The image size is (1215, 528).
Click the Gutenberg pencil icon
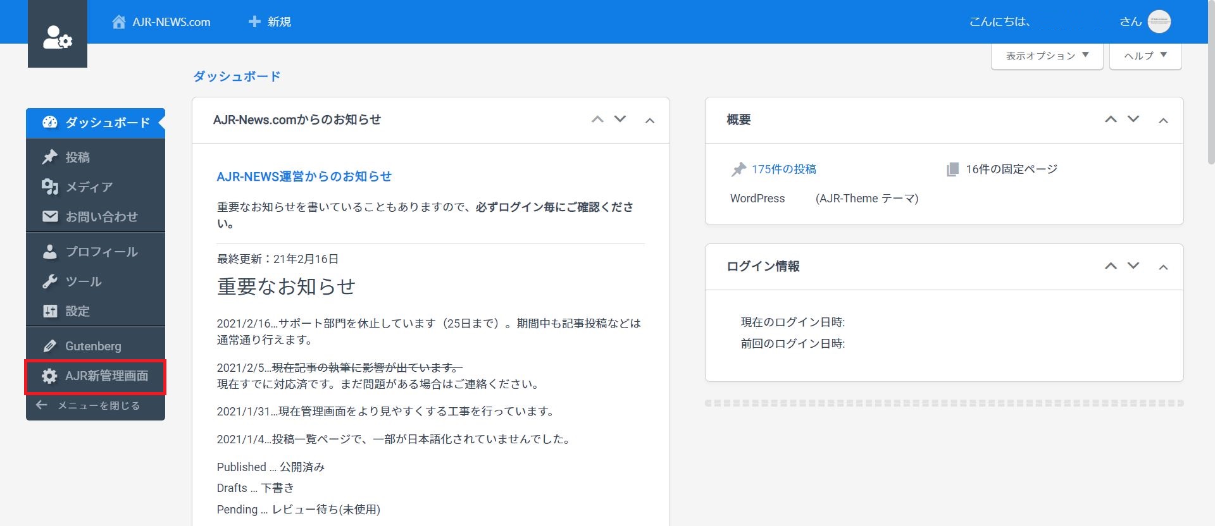(50, 346)
